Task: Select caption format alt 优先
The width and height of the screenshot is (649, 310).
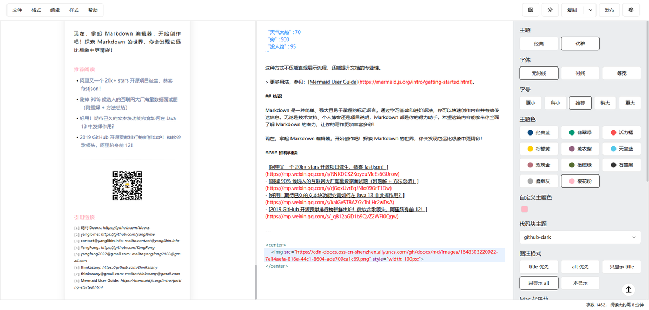Action: tap(580, 267)
